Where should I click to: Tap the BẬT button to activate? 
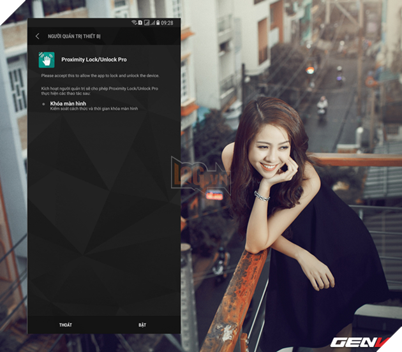pos(142,325)
